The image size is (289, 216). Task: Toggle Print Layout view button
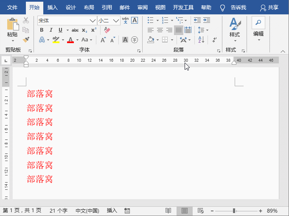(x=185, y=211)
